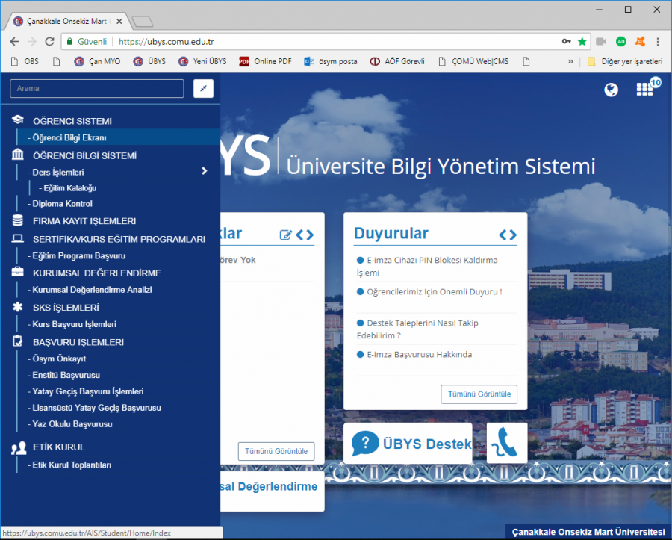Click the collapse sidebar icon next to search
The image size is (672, 540).
pos(203,88)
